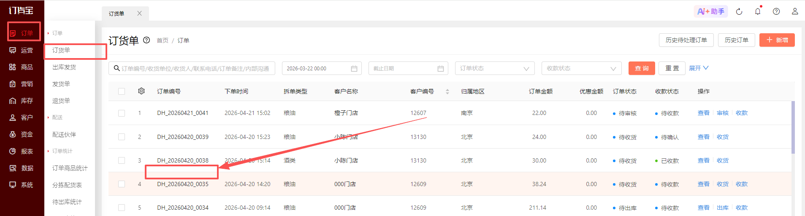This screenshot has width=805, height=216.
Task: Check the row for DH_20260420_0034
Action: 122,208
